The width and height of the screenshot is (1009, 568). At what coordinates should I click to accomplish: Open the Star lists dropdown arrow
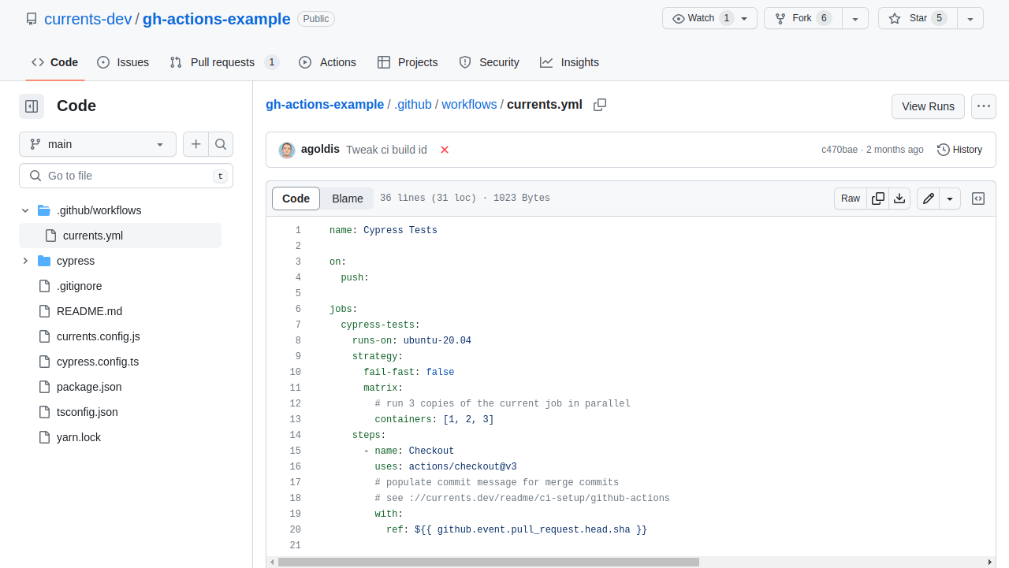coord(970,18)
